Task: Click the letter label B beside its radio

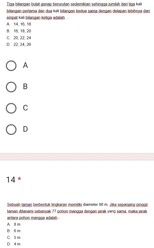Action: pos(25,86)
